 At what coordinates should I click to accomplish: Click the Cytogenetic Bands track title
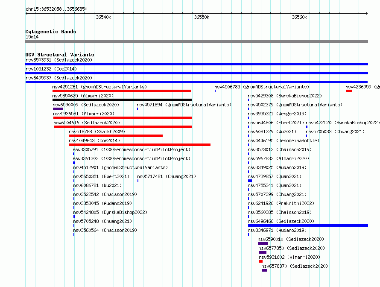coord(51,32)
